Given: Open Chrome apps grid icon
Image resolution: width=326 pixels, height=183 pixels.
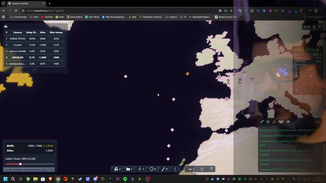Looking at the screenshot, I should [x=3, y=17].
